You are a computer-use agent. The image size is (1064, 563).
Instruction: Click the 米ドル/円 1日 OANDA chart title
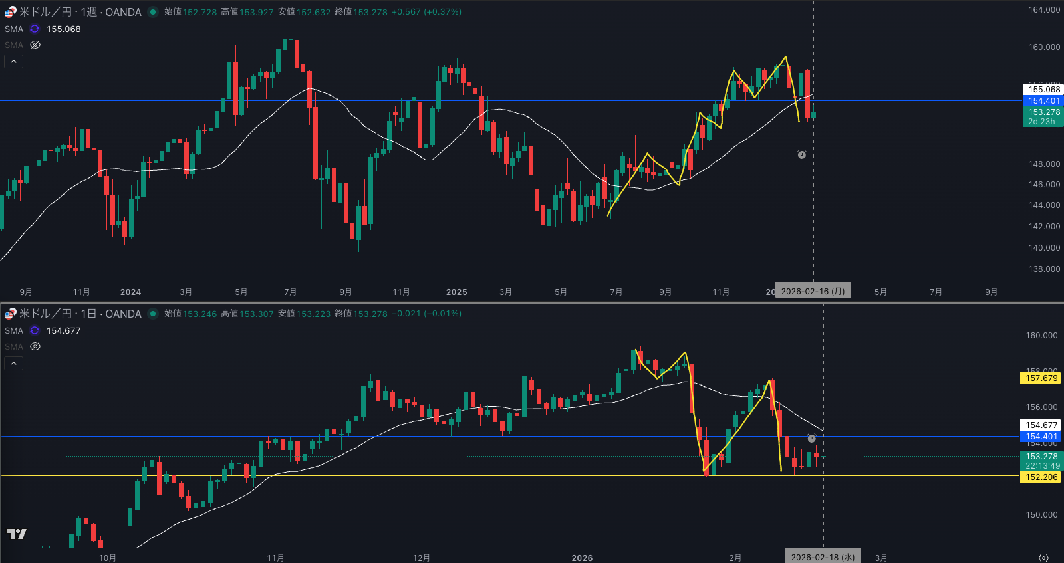tap(80, 314)
